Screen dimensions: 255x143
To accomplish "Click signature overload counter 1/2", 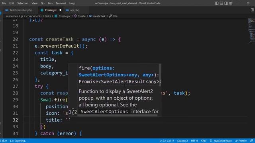I will pos(73,112).
